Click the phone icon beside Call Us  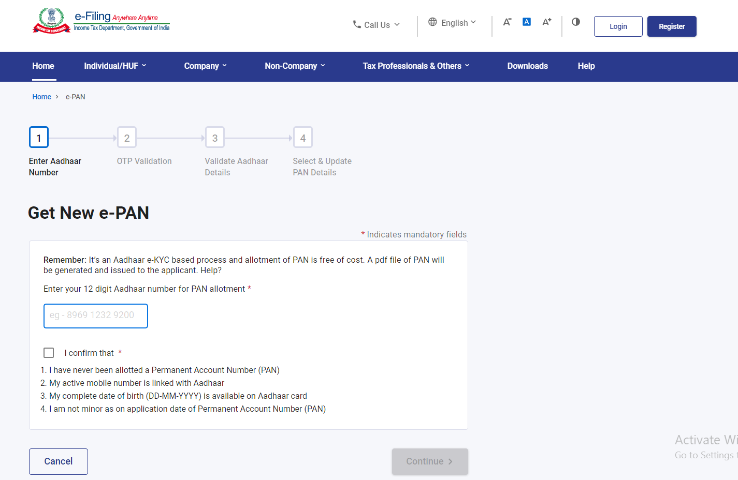click(357, 24)
